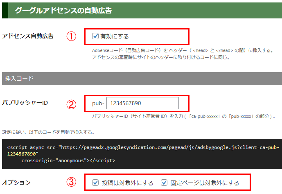Click the アドセンス自動広告 setting label
This screenshot has height=194, width=282.
pyautogui.click(x=28, y=36)
